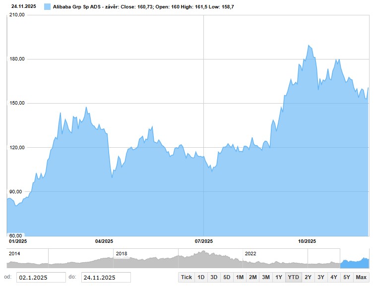
Task: Set chart range to 1Y
Action: tap(279, 277)
